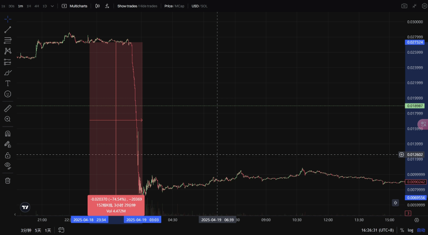
Task: Toggle log scale on price axis
Action: point(411,230)
